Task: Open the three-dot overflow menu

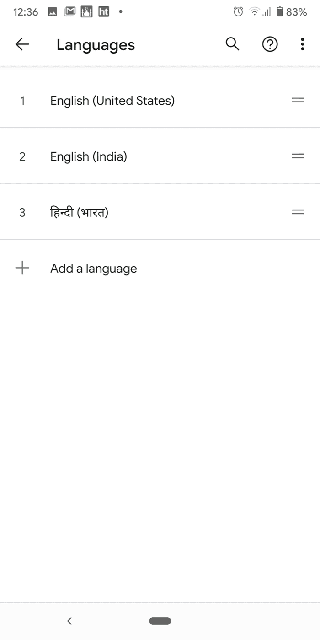Action: click(x=302, y=44)
